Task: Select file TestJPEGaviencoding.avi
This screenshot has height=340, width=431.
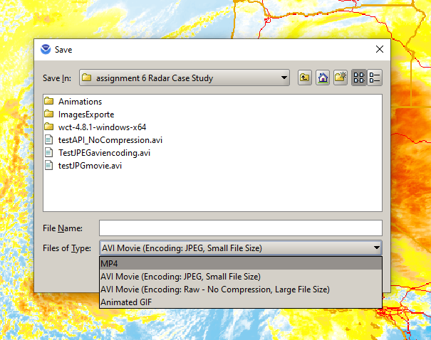Action: pyautogui.click(x=104, y=153)
